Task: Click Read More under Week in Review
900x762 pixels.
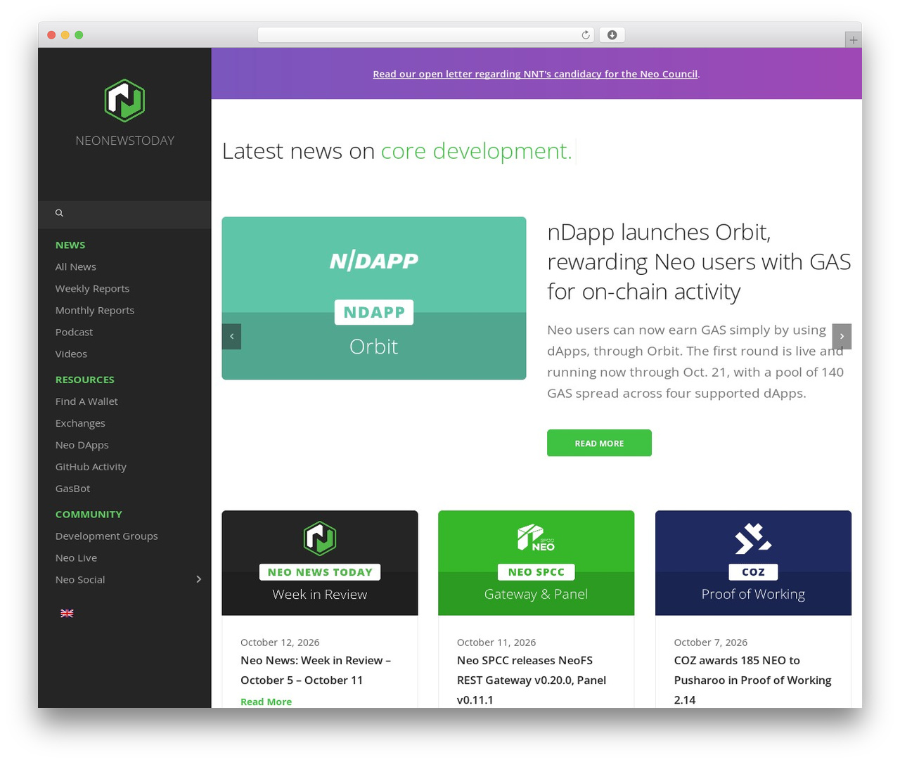Action: (266, 702)
